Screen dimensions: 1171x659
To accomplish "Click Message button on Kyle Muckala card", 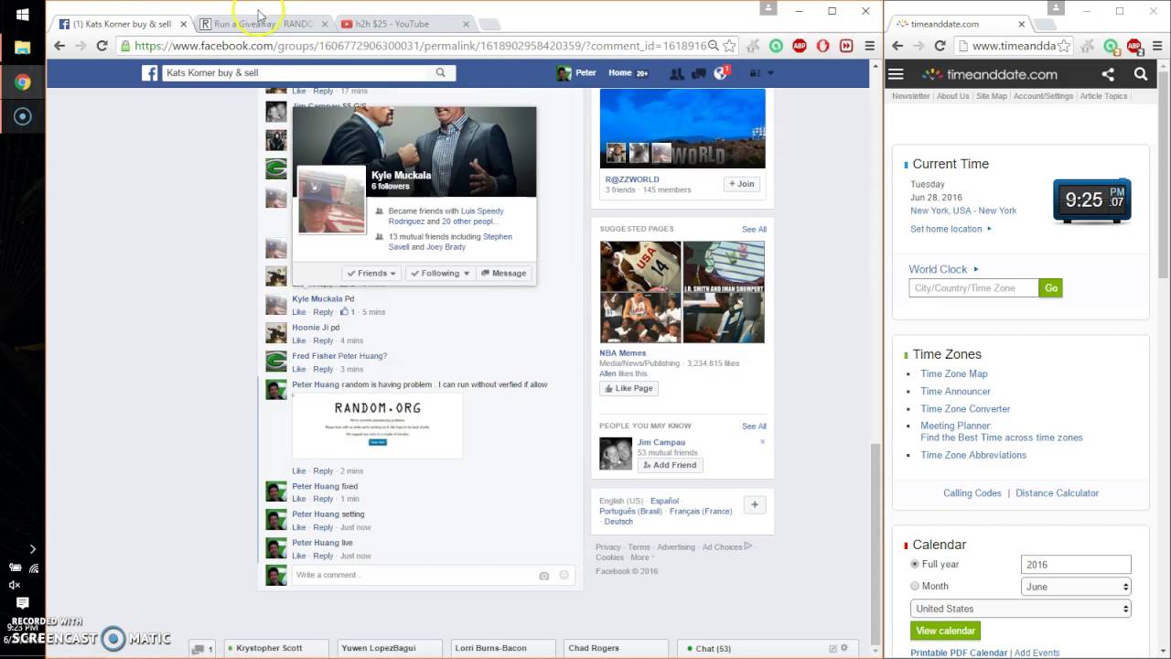I will pos(504,273).
